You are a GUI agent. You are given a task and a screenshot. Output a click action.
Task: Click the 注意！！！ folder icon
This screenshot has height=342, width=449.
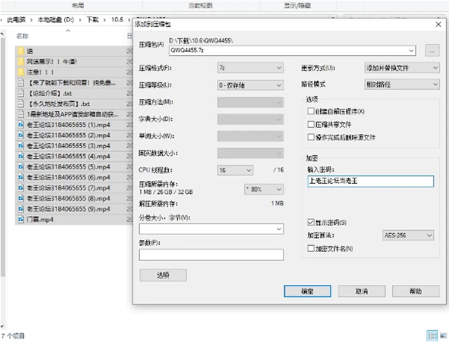tap(21, 72)
